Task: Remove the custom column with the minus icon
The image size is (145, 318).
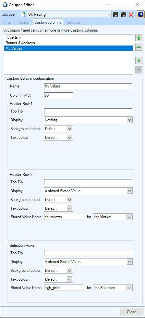Action: [x=139, y=47]
